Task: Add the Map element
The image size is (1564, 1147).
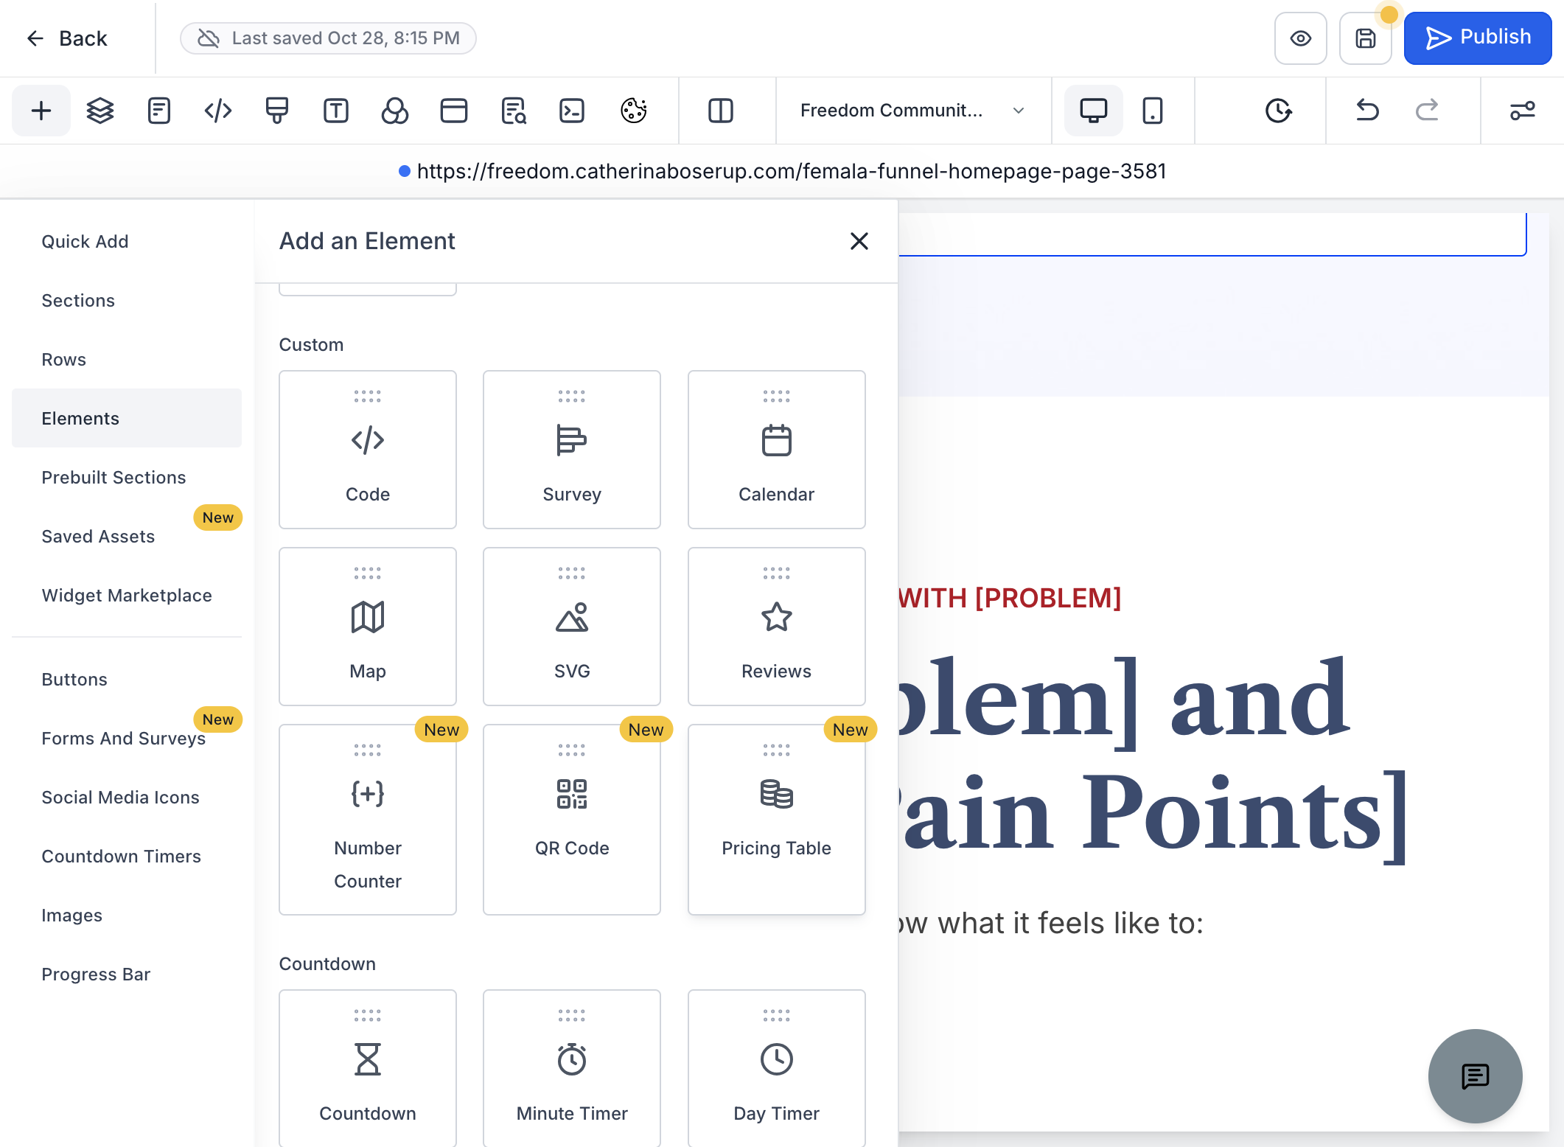Action: (368, 627)
